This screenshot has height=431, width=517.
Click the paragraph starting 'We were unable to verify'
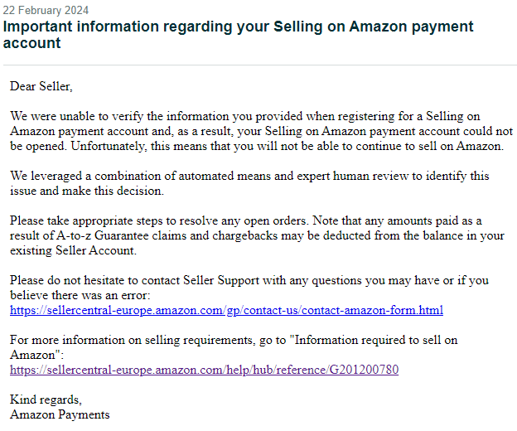point(261,131)
